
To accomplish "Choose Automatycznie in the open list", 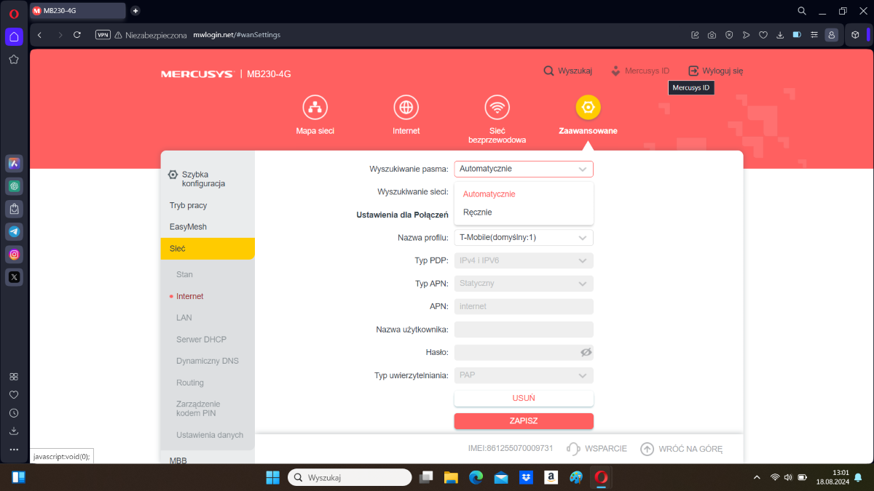I will tap(489, 194).
